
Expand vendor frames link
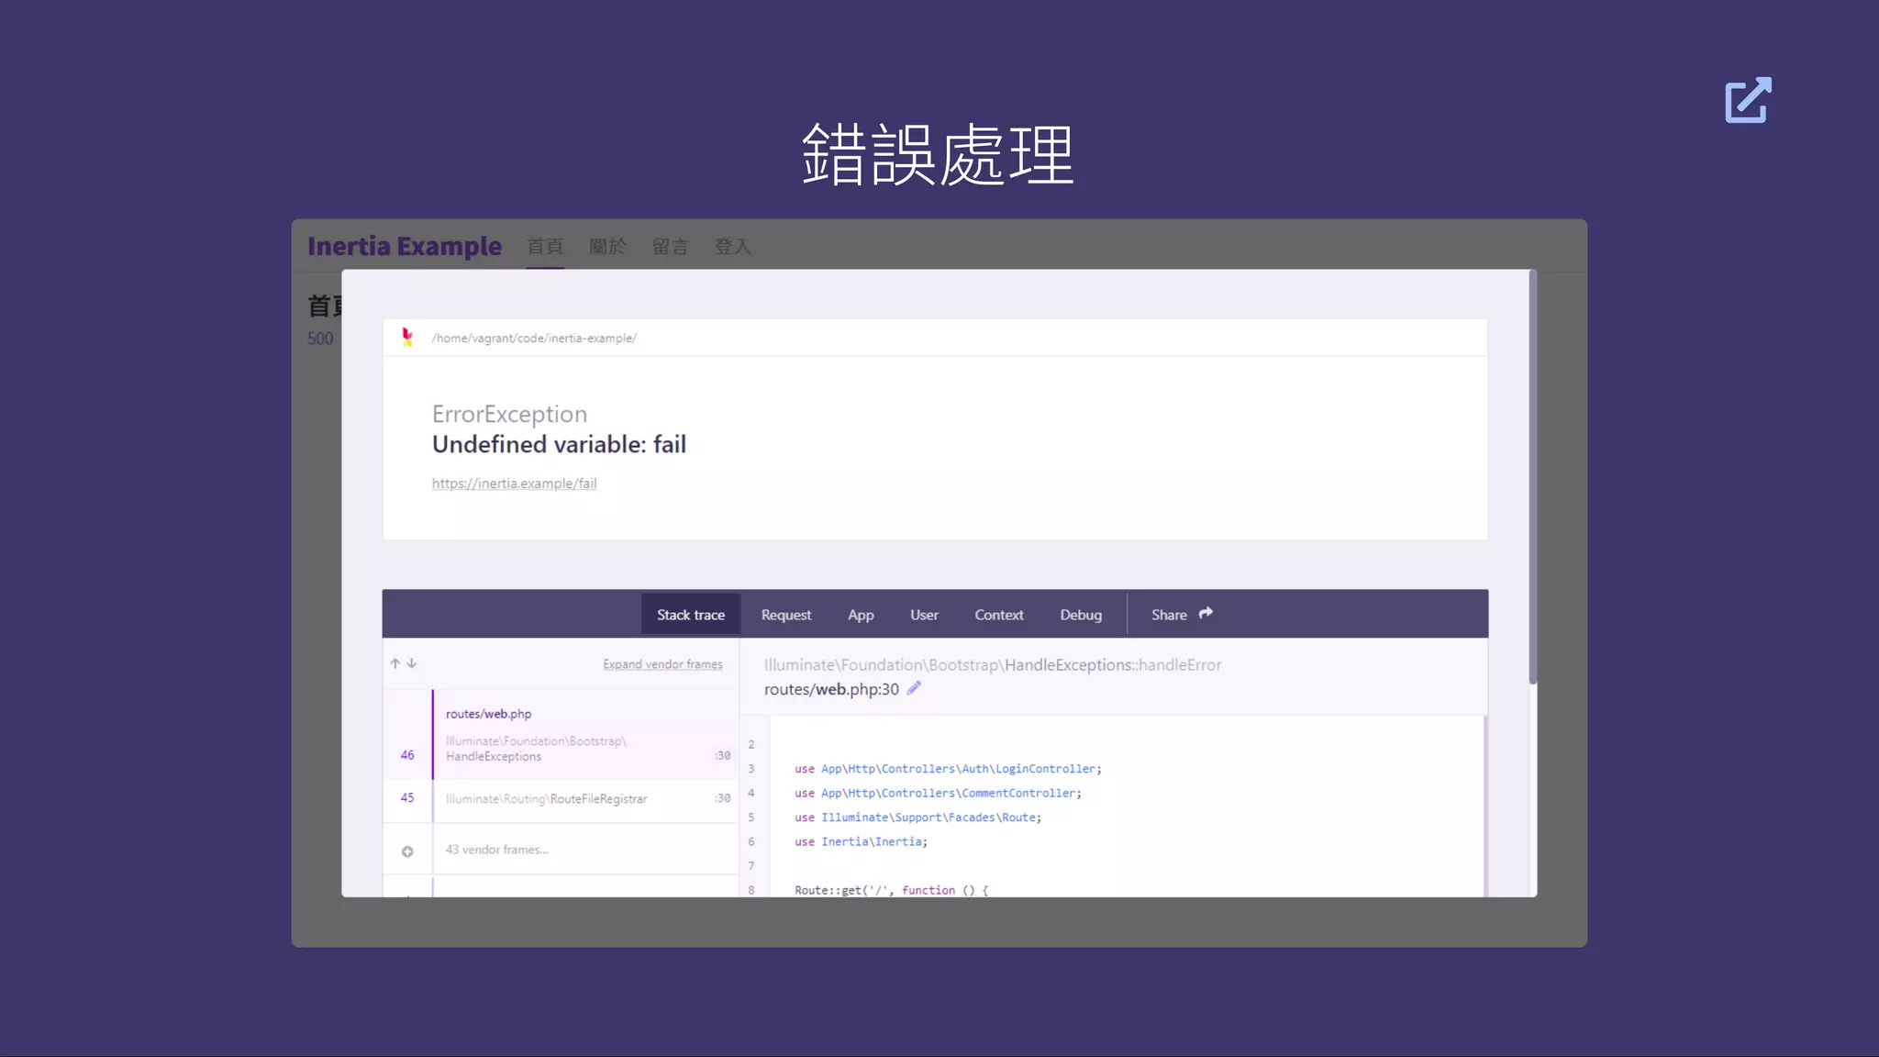click(662, 664)
